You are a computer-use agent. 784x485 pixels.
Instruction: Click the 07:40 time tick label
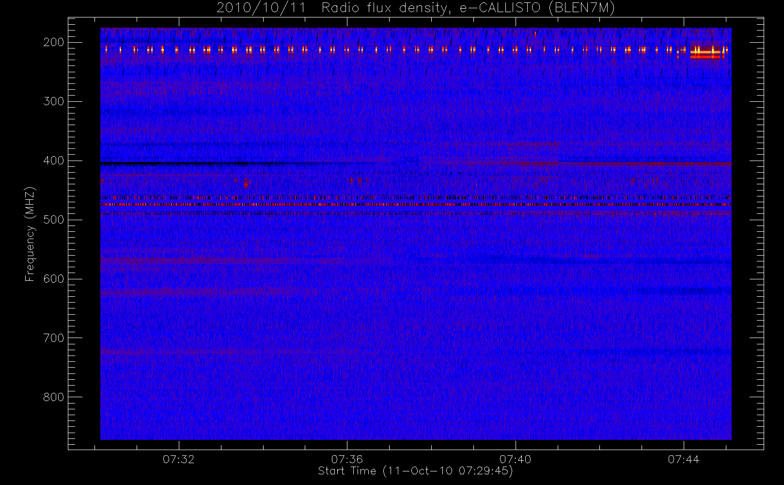(x=515, y=459)
